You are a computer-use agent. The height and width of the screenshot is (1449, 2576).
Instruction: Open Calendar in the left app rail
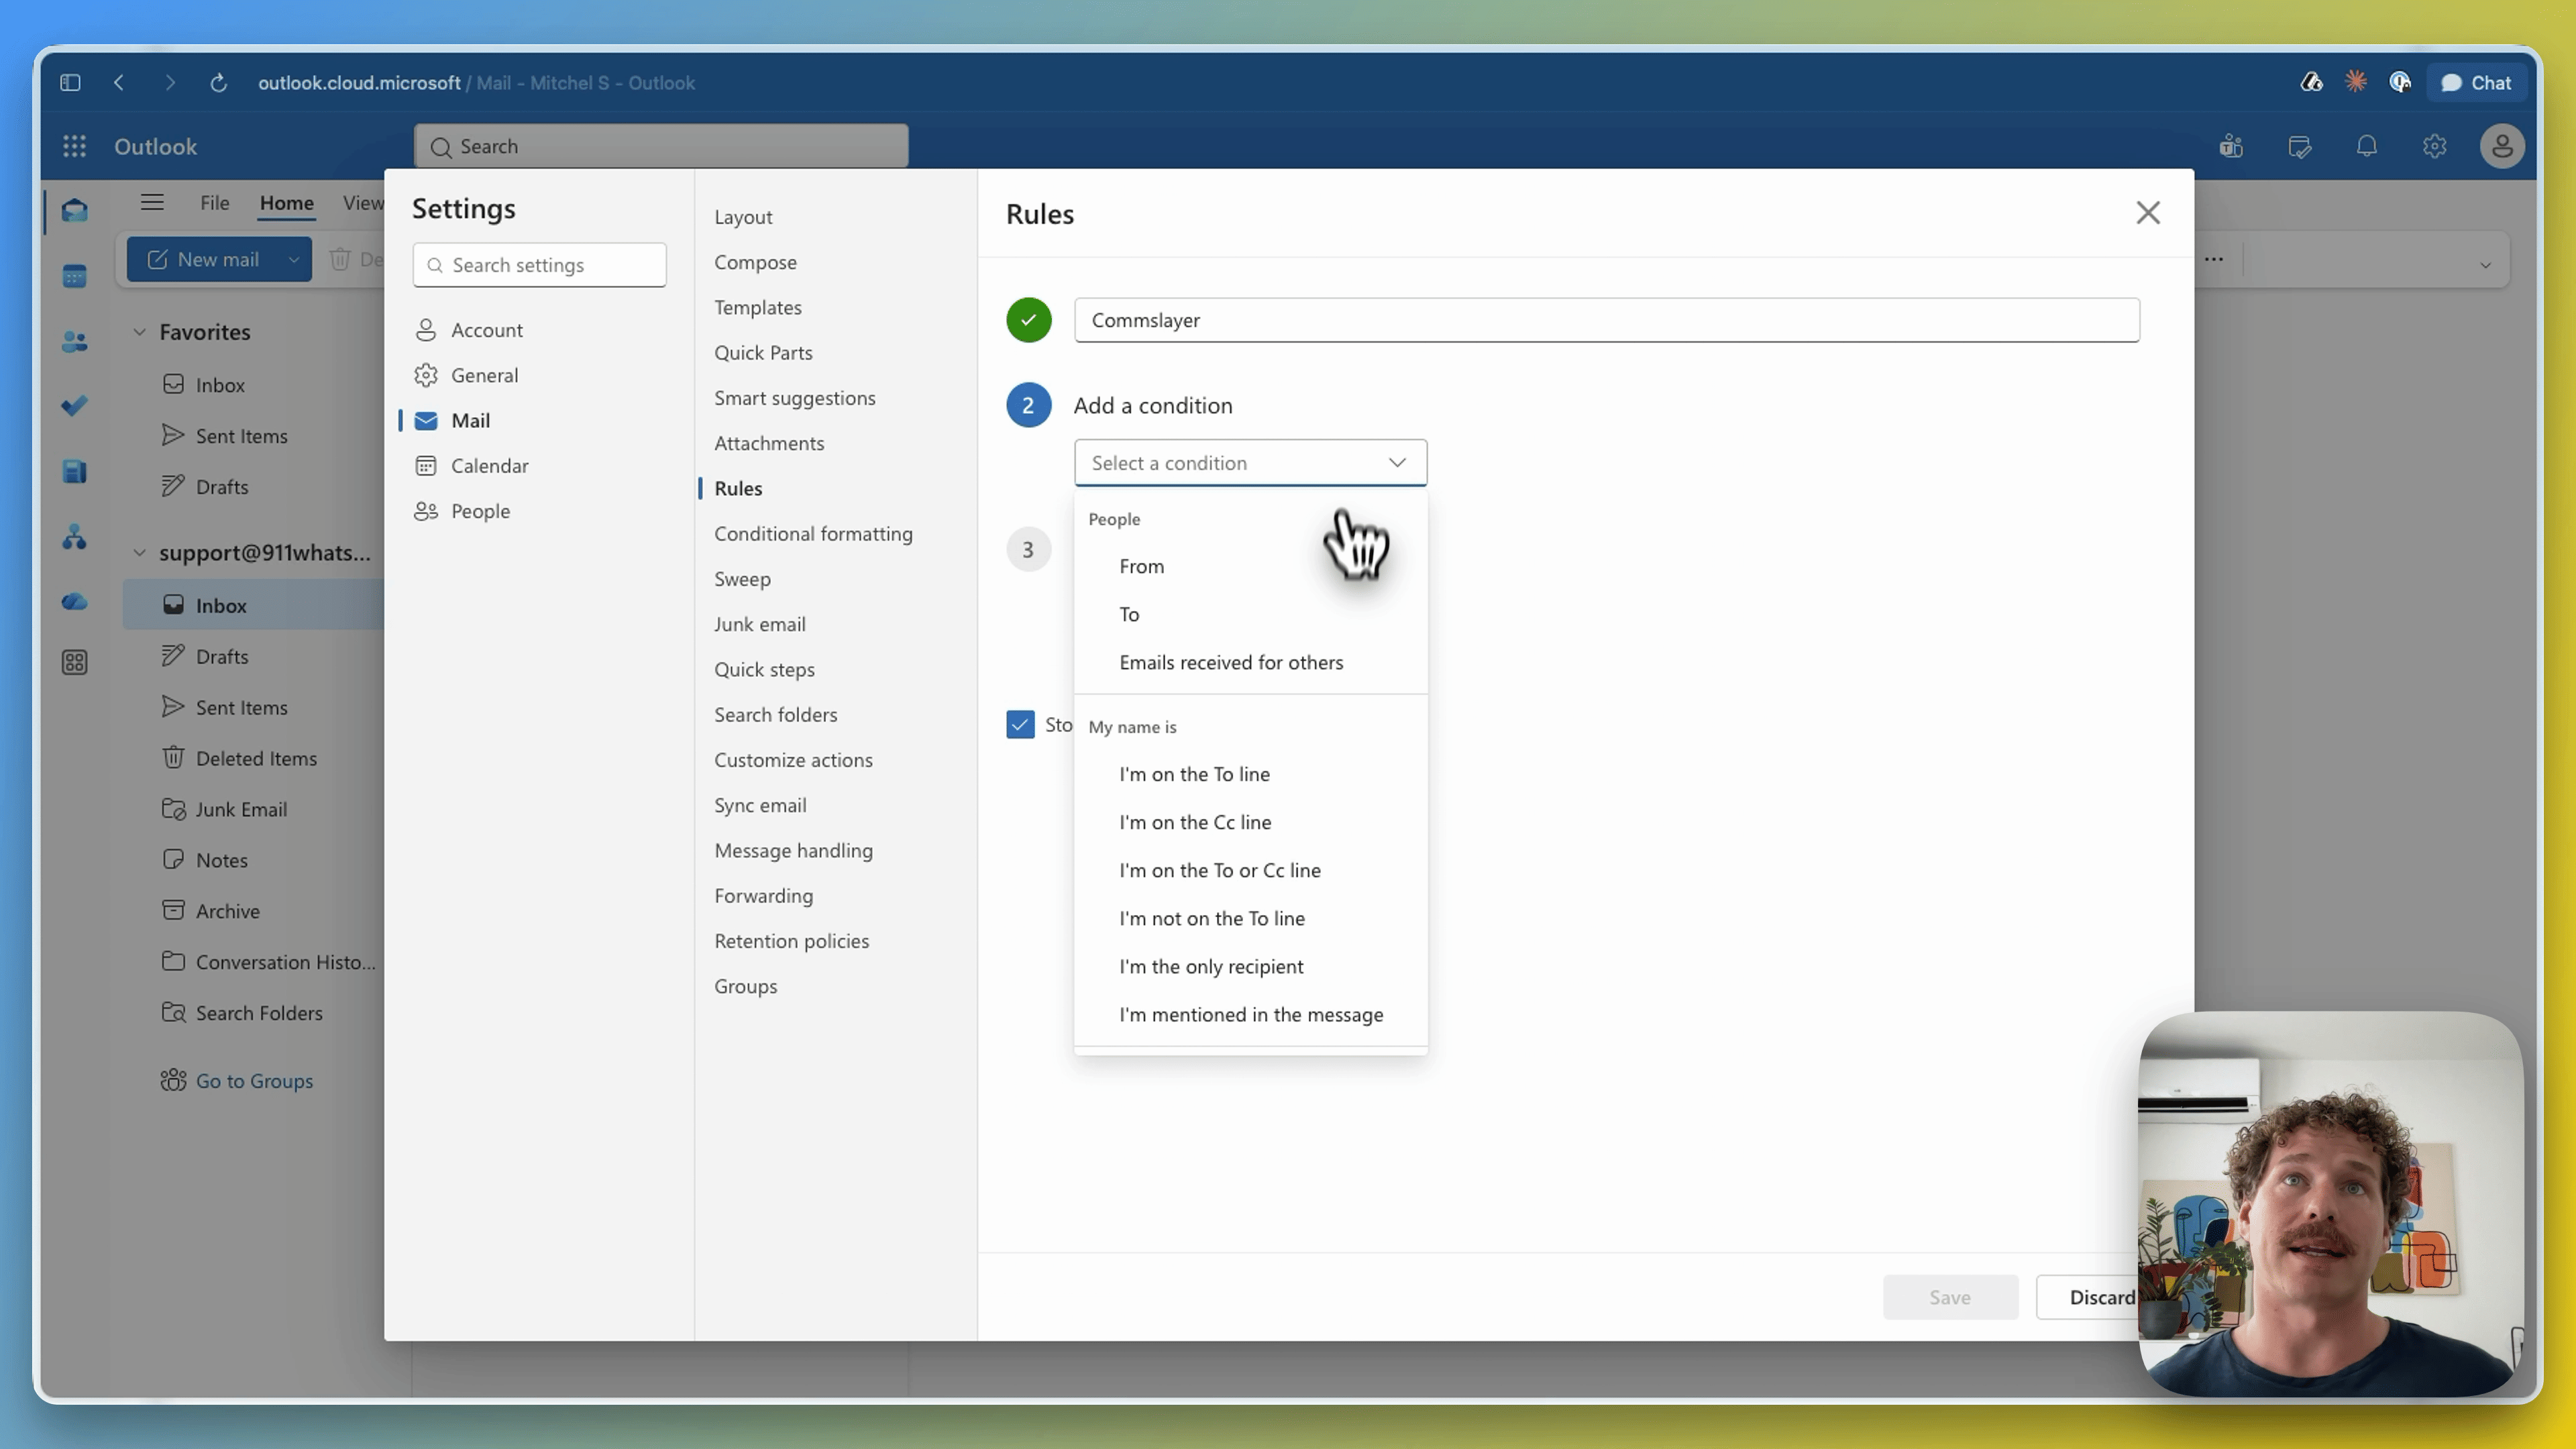(x=74, y=276)
